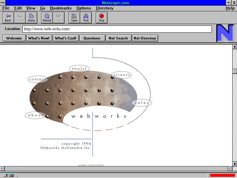
Task: Open the contact link oval
Action: (38, 79)
